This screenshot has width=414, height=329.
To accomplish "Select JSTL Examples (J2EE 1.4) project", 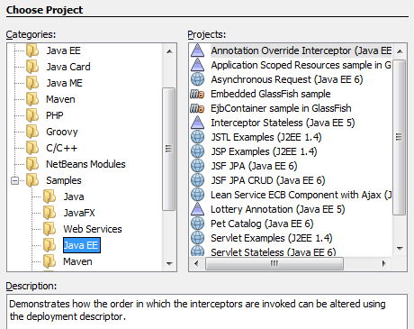I will tap(266, 137).
